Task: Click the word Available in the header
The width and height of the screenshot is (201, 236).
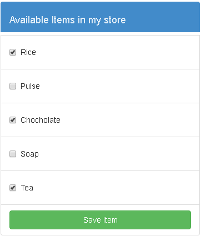Action: (x=29, y=20)
